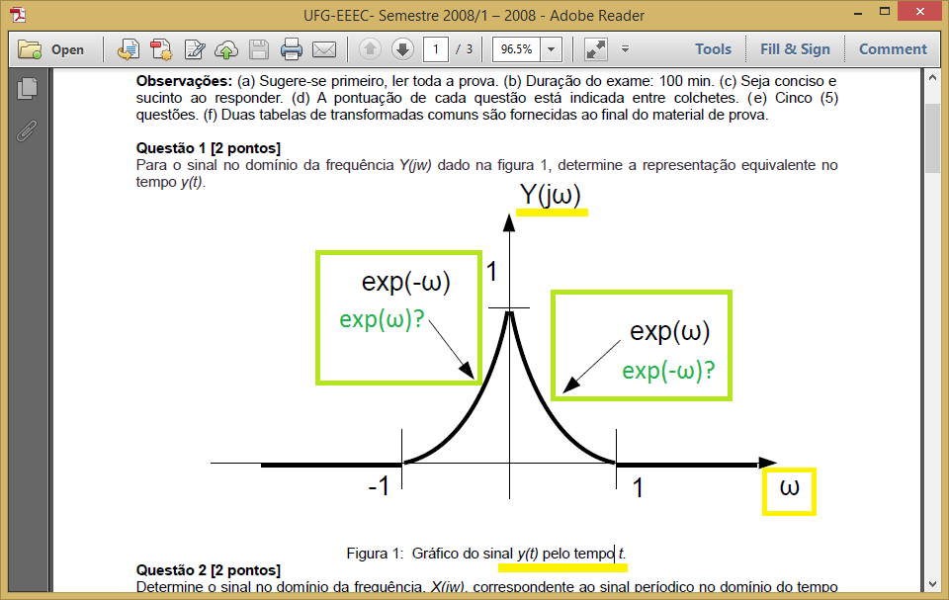Viewport: 949px width, 600px height.
Task: Go to next page arrow
Action: (x=402, y=49)
